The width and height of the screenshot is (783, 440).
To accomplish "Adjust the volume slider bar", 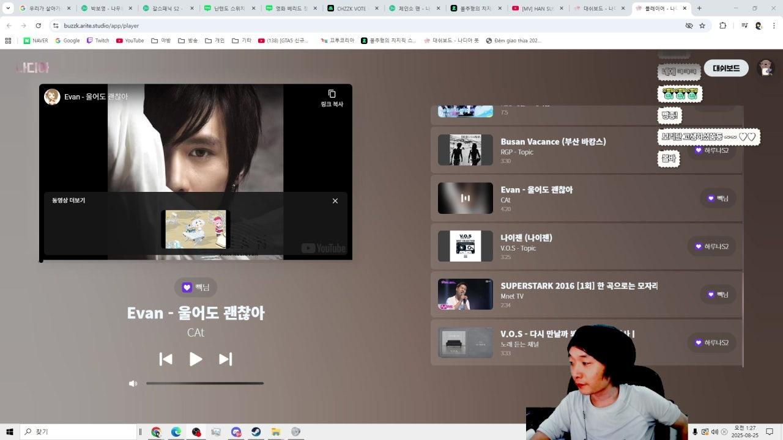I will pos(205,383).
